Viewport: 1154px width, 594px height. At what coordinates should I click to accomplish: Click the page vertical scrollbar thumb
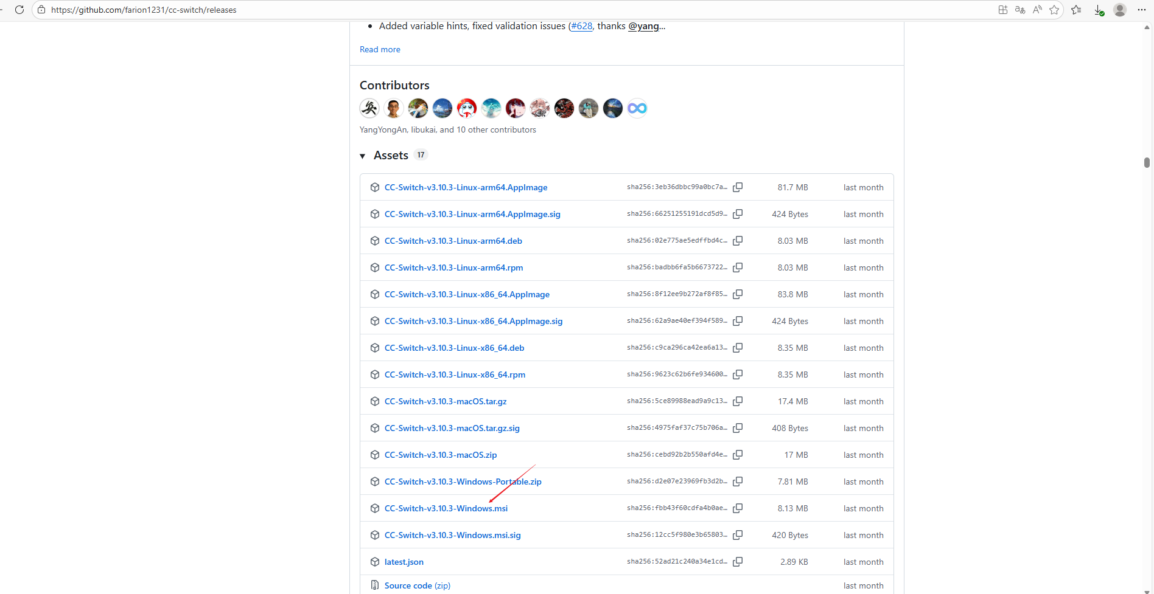click(x=1147, y=162)
